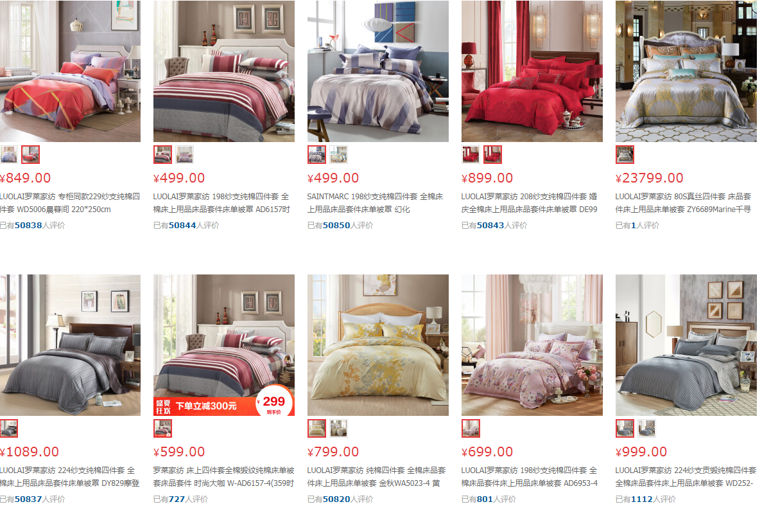Open LUOLAI 80S真丝四件套 product title
The height and width of the screenshot is (511, 762).
[x=683, y=203]
